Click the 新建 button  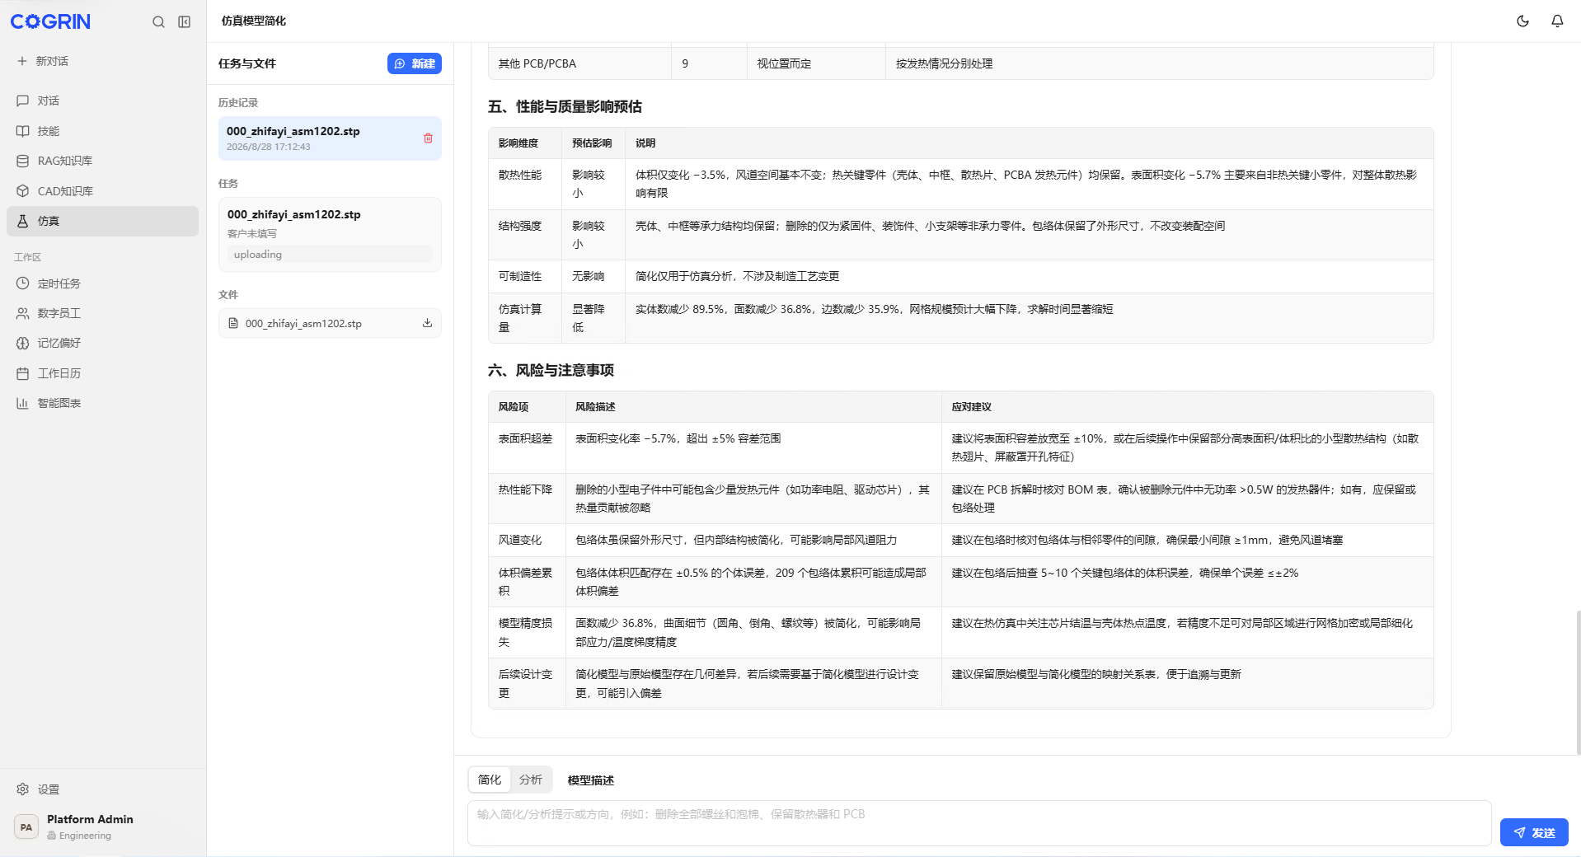415,63
